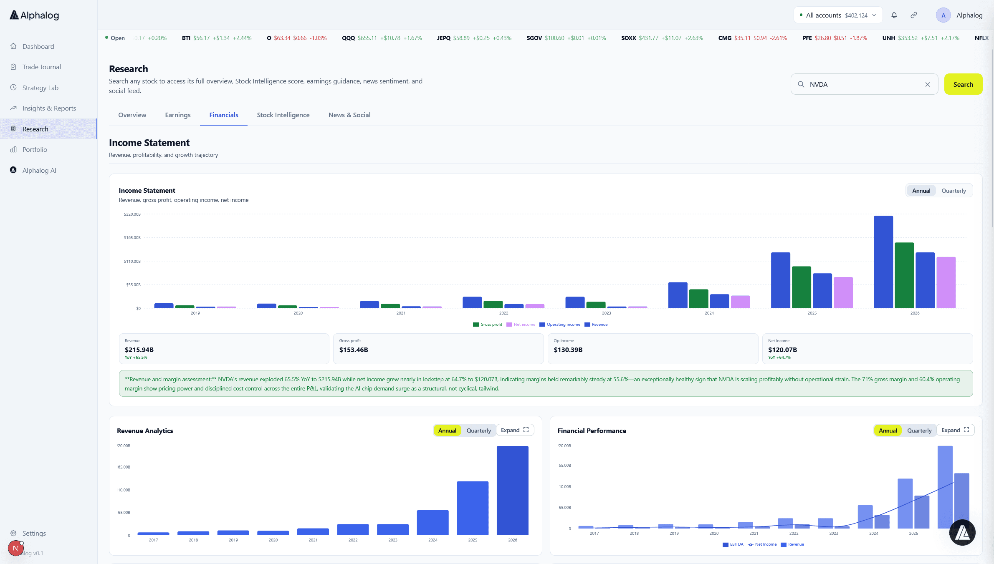Click the magnifier icon in search box
Image resolution: width=994 pixels, height=564 pixels.
click(x=801, y=84)
